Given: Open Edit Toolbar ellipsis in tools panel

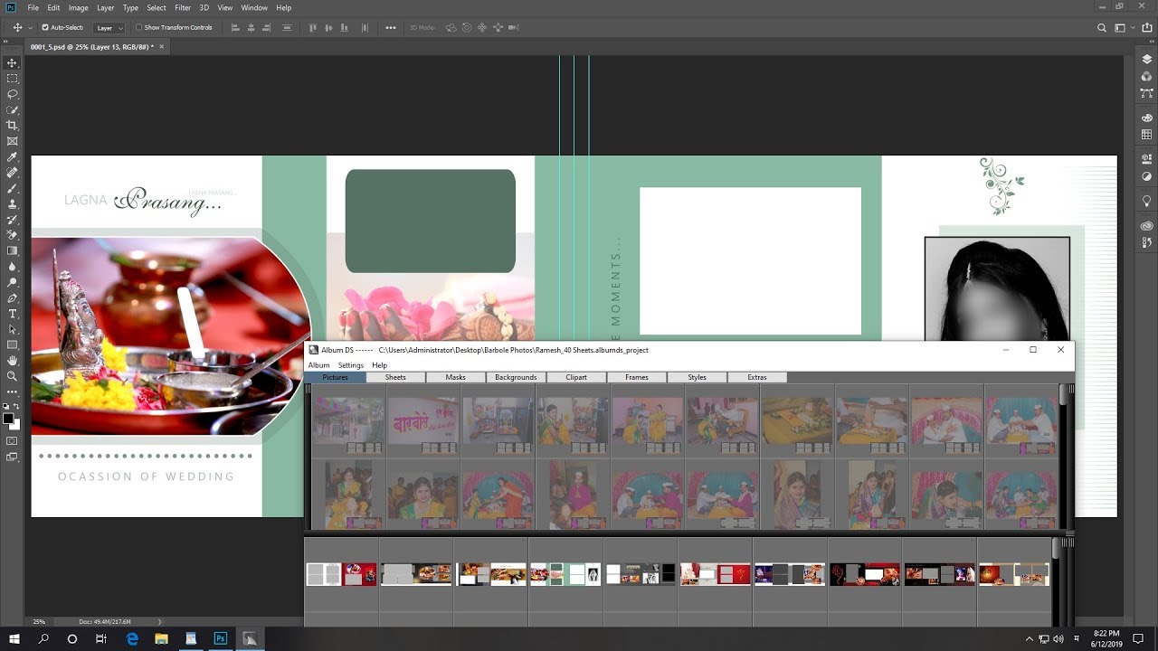Looking at the screenshot, I should pyautogui.click(x=12, y=392).
